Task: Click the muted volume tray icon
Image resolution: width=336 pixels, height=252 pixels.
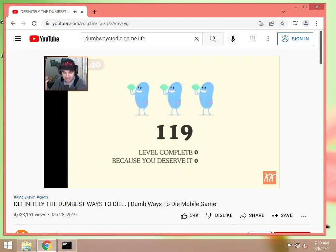Action: (x=305, y=246)
